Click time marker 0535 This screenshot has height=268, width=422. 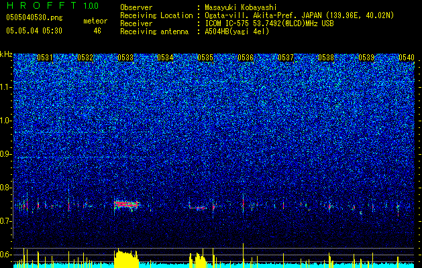(x=205, y=58)
